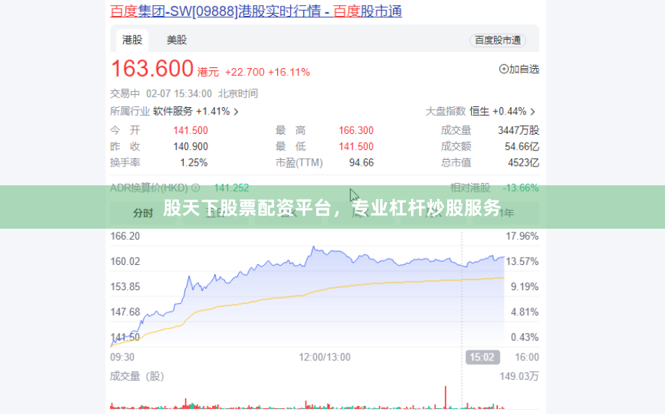Click the 相对港股 value -13.66%

pyautogui.click(x=520, y=187)
